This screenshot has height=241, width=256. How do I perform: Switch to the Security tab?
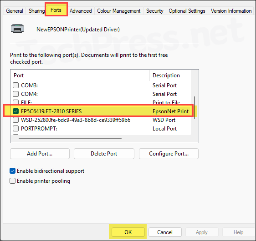click(154, 11)
